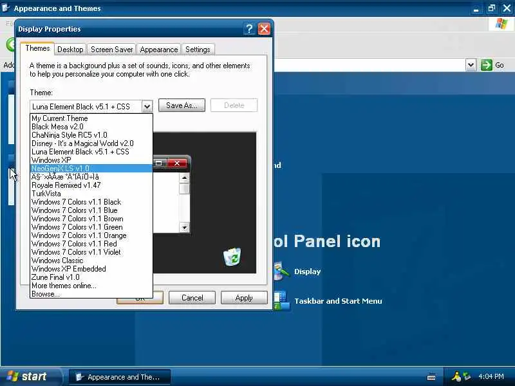Open the address bar dropdown arrow
This screenshot has width=515, height=386.
tap(471, 65)
